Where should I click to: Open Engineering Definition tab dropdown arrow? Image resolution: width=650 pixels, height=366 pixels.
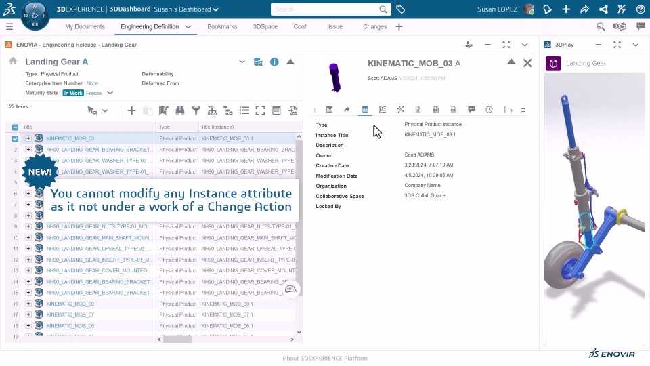188,27
